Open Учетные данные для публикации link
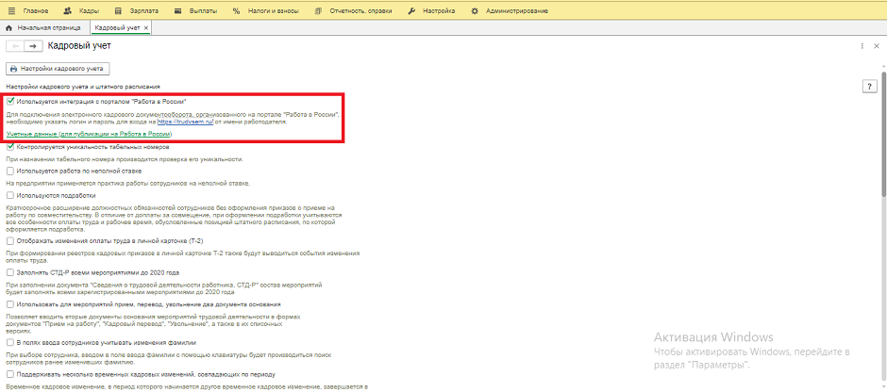Screen dimensions: 887x392 coord(89,134)
